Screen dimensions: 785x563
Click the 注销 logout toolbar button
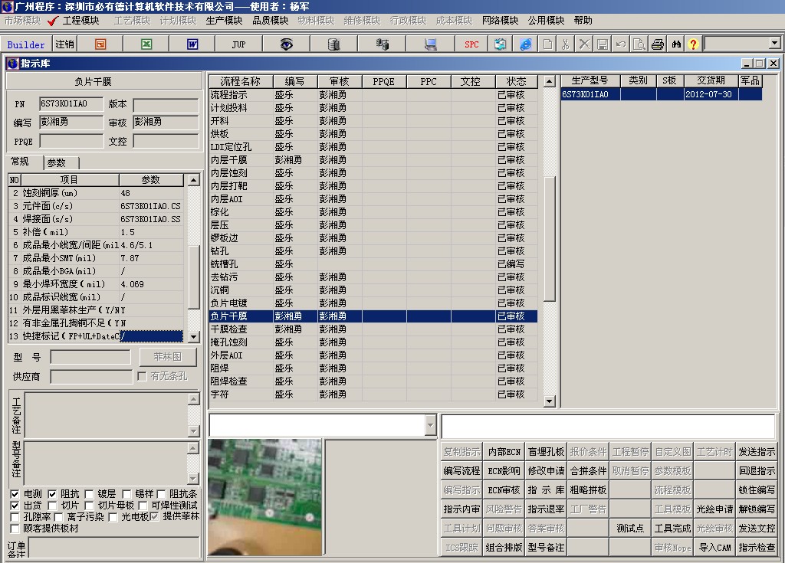point(64,44)
